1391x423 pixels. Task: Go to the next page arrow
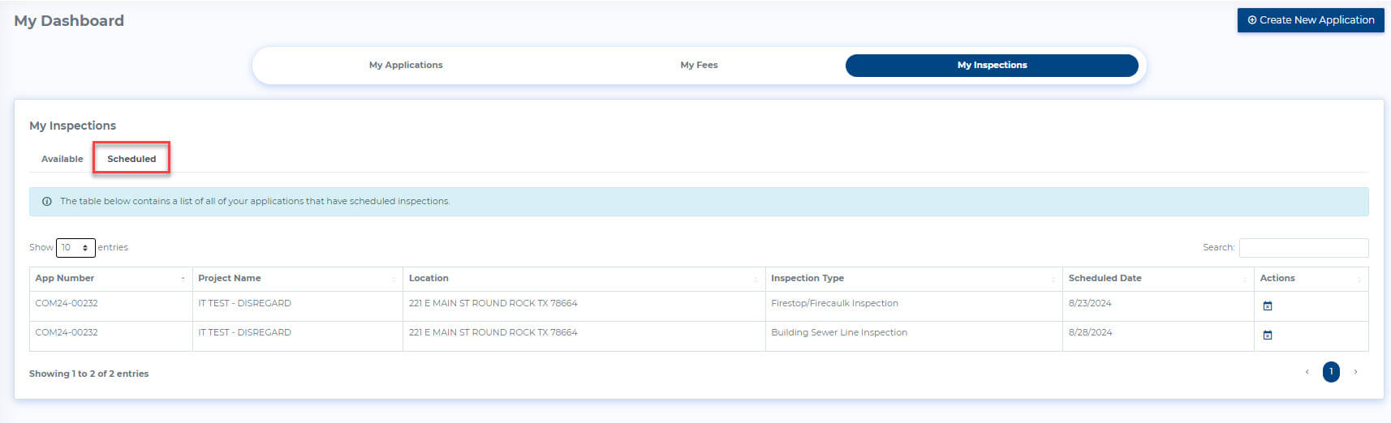1355,372
